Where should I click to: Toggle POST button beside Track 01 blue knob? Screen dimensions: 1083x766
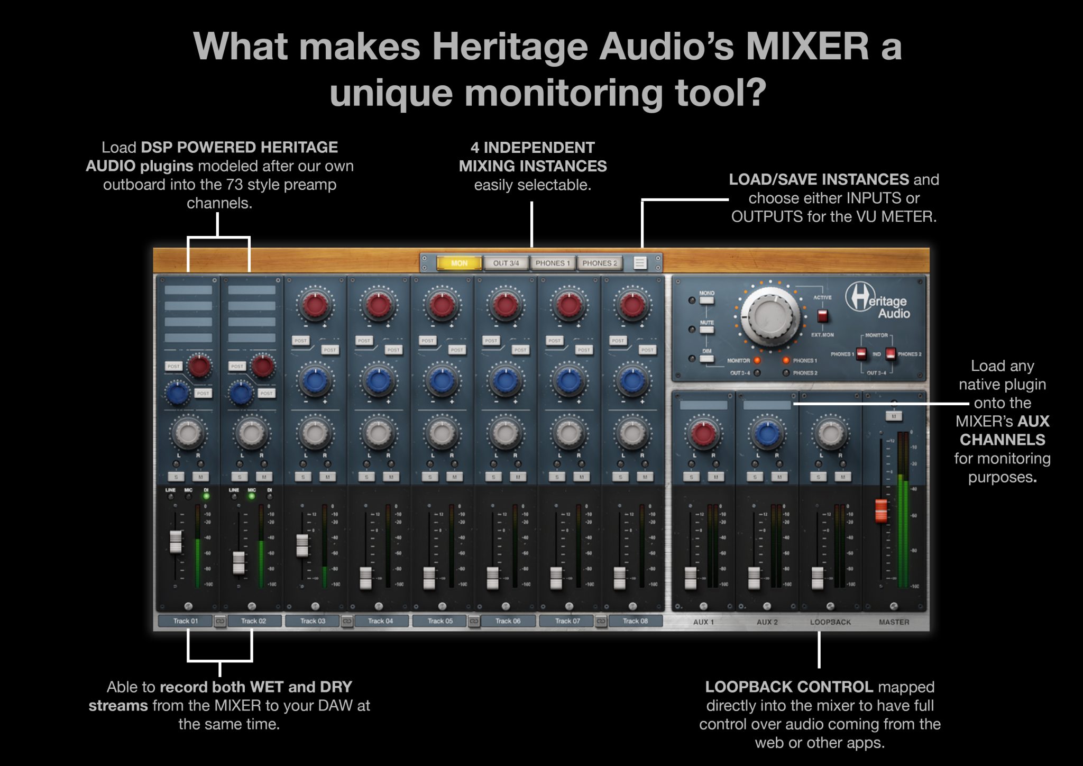(x=203, y=393)
